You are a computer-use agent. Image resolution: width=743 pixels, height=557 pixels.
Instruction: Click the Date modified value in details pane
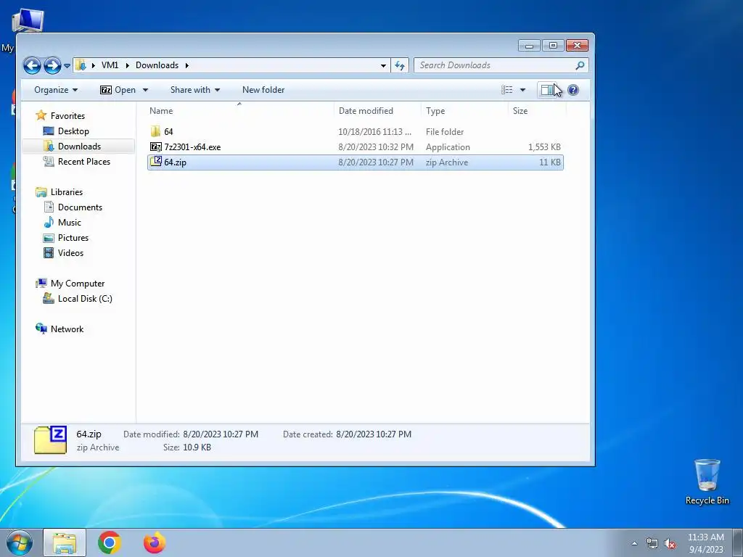221,434
